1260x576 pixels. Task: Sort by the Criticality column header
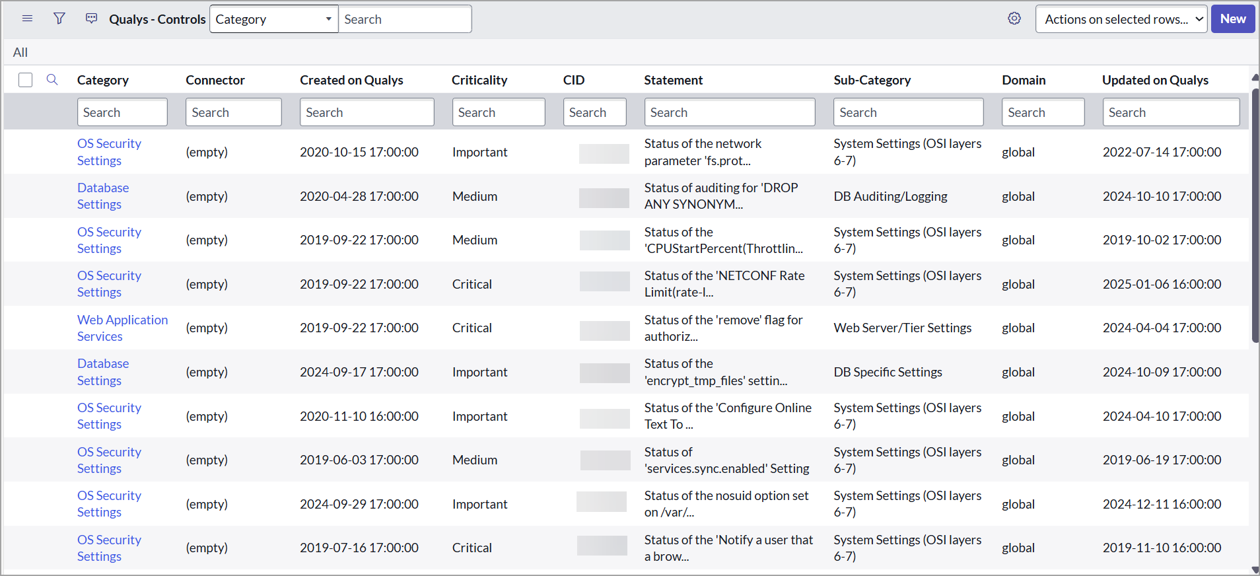tap(479, 80)
